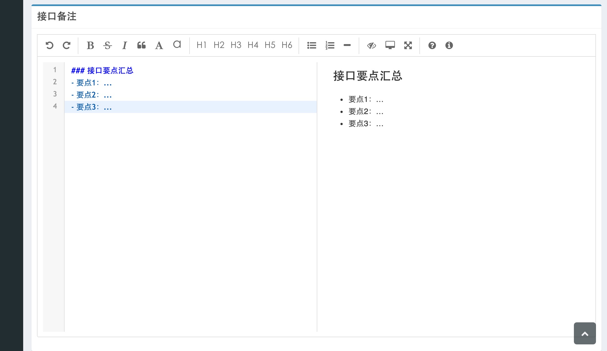Click the redo icon in editor toolbar
Screen dimensions: 607x351
[66, 45]
